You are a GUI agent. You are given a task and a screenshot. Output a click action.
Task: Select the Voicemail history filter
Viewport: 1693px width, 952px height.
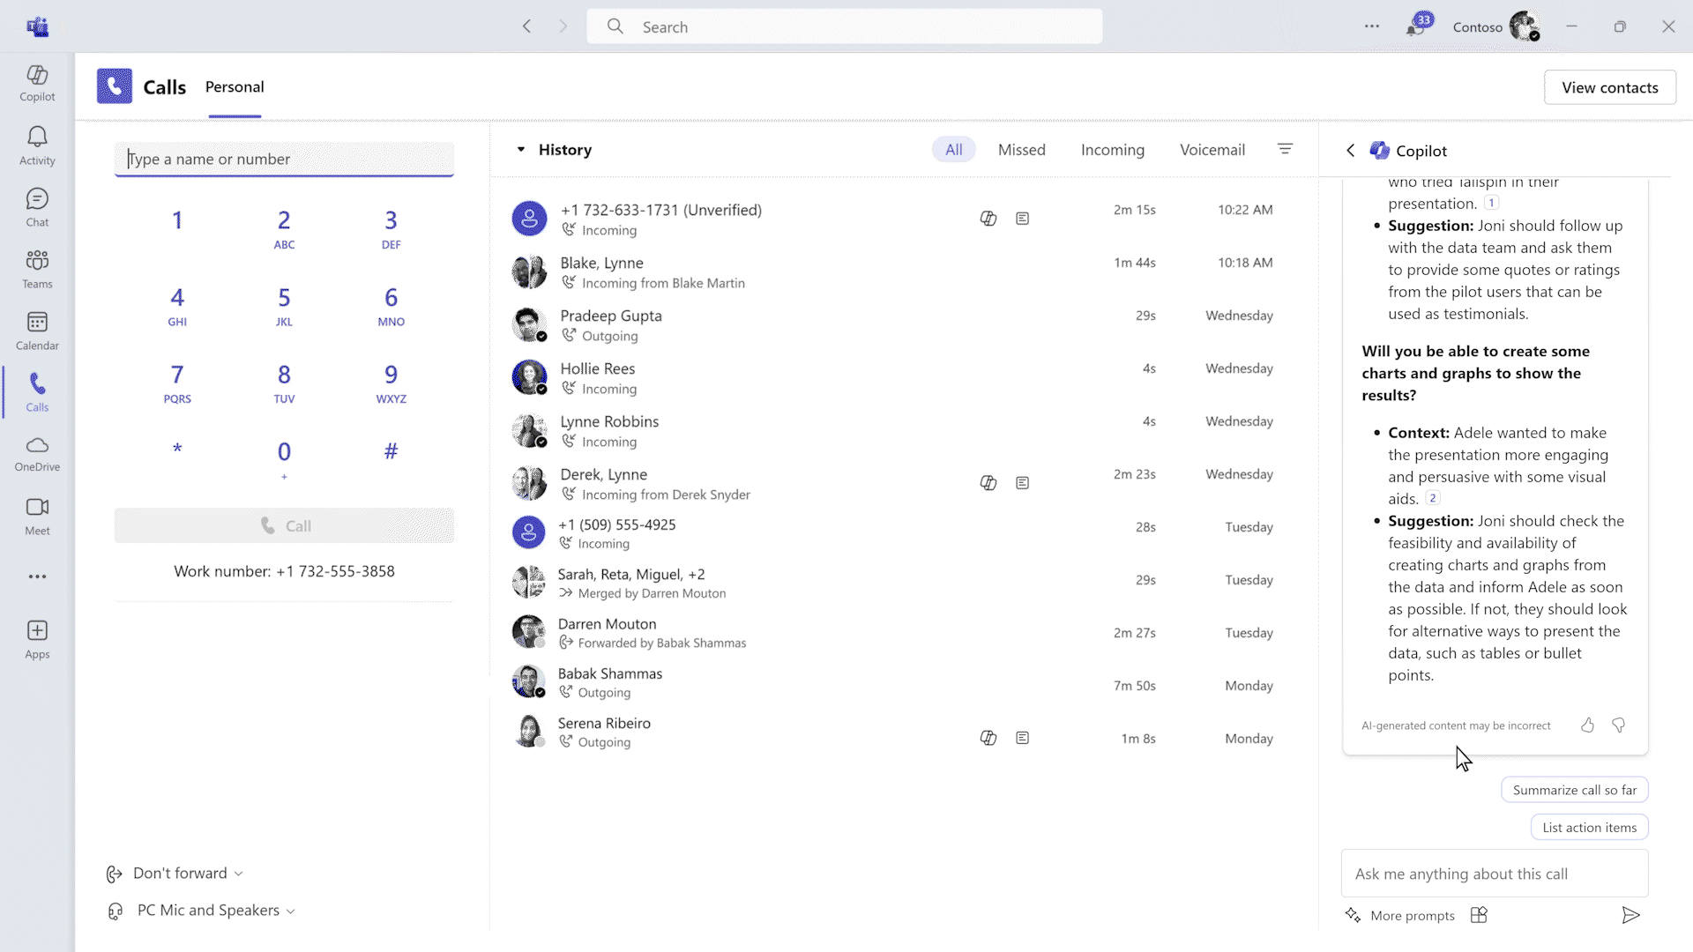(1212, 150)
